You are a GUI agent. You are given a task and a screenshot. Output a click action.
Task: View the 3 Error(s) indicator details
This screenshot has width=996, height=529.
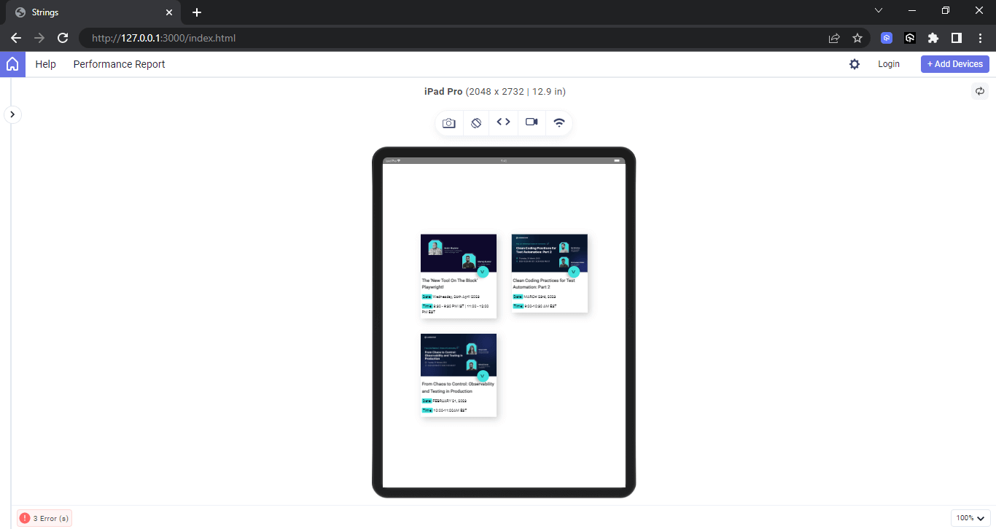[x=44, y=517]
